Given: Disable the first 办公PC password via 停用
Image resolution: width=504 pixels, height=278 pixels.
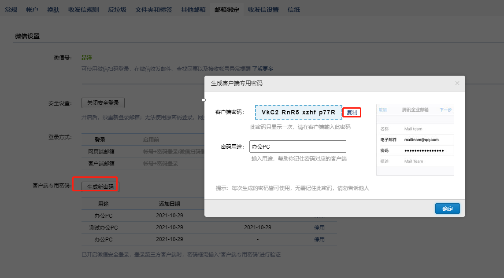Looking at the screenshot, I should (x=320, y=216).
